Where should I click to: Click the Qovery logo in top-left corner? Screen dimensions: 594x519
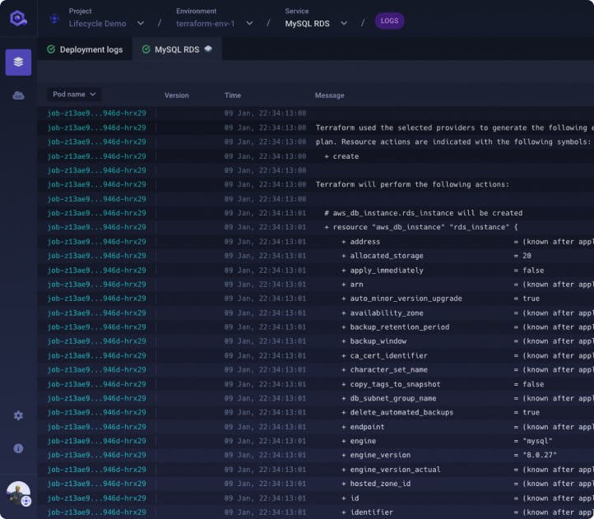(18, 18)
